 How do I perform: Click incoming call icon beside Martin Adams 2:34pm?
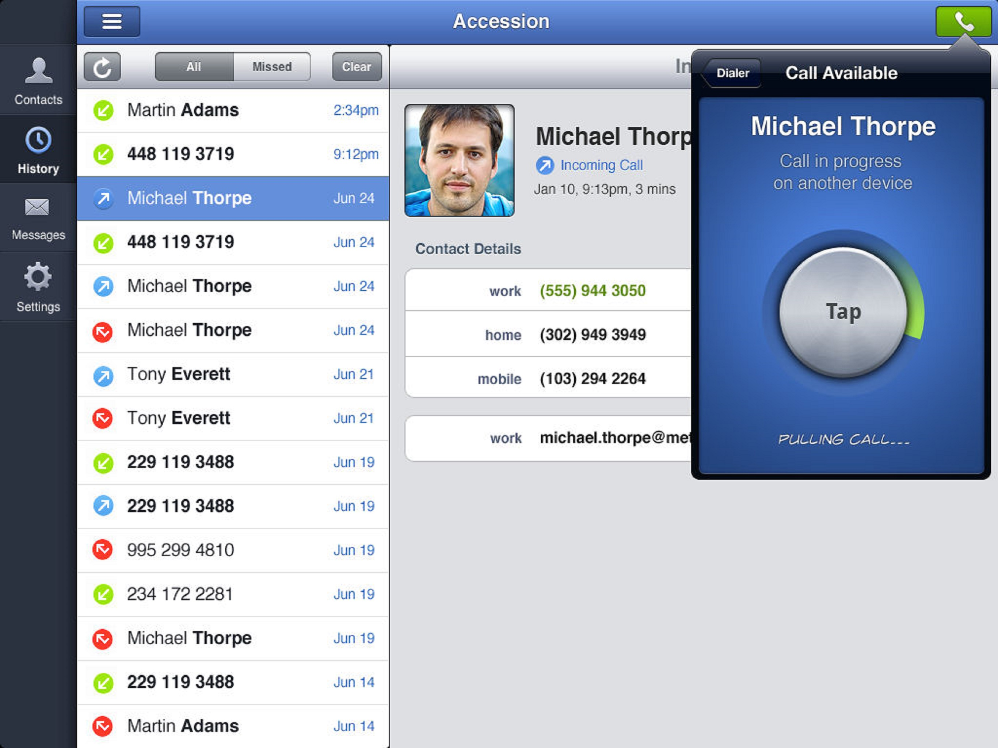(x=103, y=111)
